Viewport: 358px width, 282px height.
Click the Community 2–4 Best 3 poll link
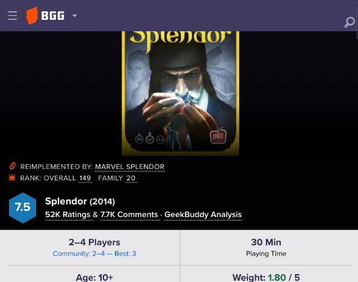(94, 254)
